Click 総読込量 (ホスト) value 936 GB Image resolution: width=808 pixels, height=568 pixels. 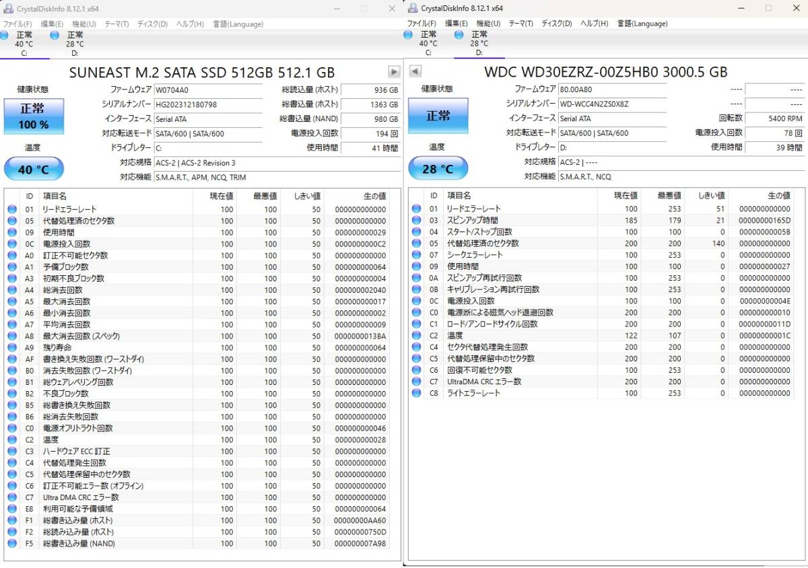tap(370, 90)
